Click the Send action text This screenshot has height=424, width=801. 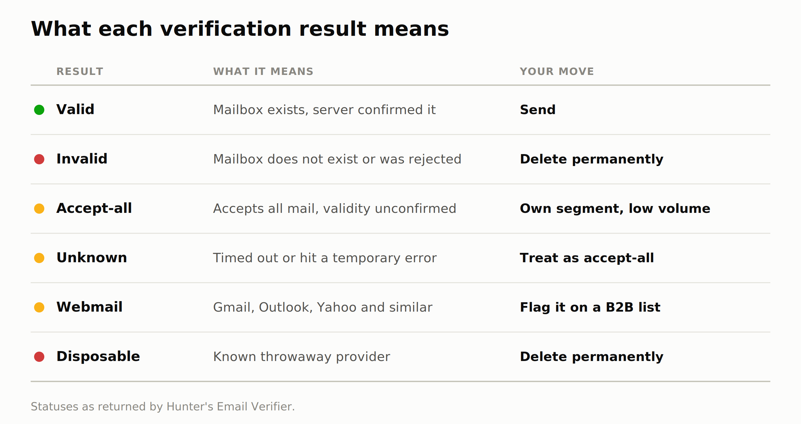pos(538,110)
